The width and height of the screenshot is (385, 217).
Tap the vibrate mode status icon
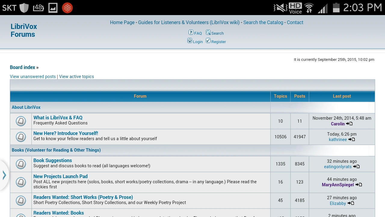pos(280,8)
